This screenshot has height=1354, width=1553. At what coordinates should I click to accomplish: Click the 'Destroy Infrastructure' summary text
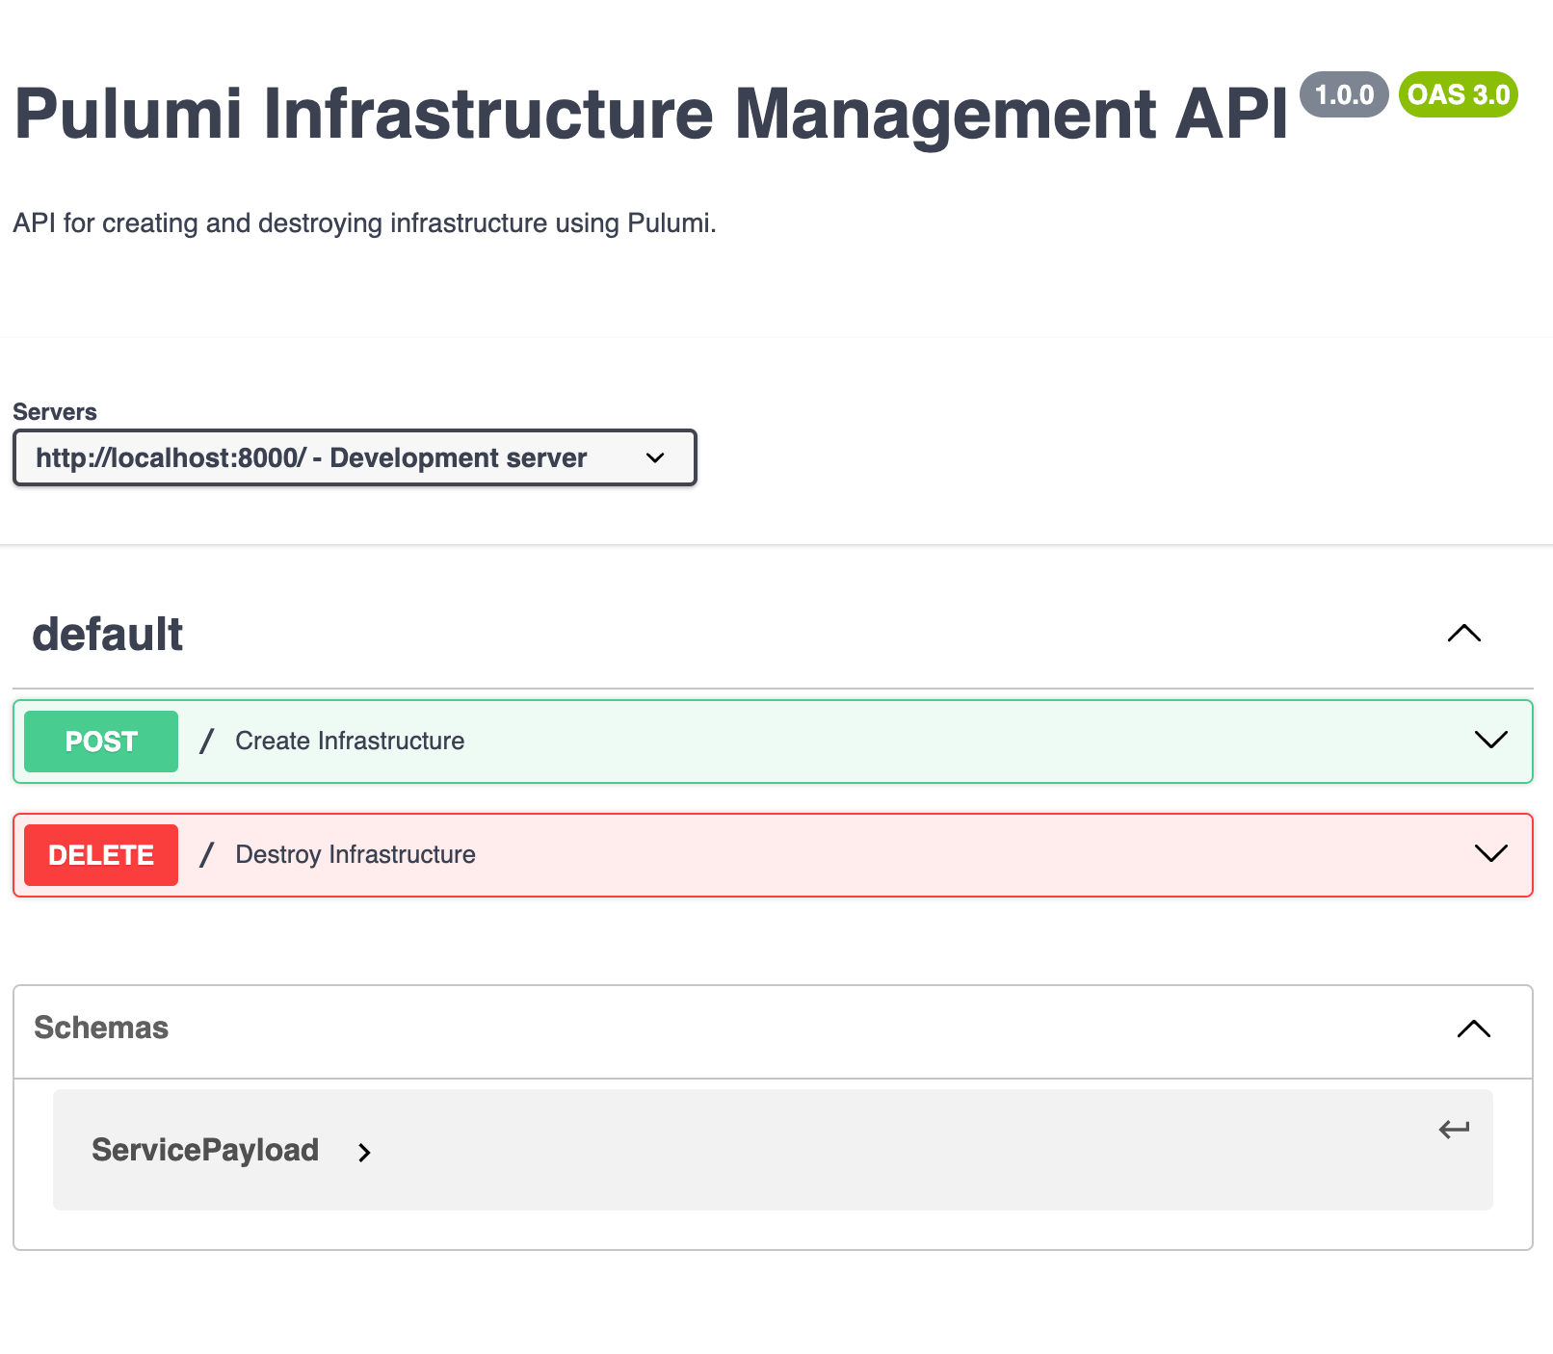pos(355,854)
